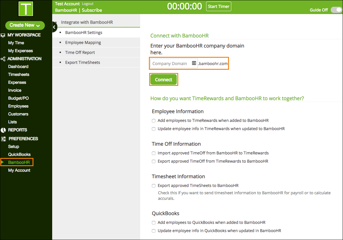This screenshot has width=343, height=240.
Task: Click the PREFERENCES section label
Action: [23, 139]
